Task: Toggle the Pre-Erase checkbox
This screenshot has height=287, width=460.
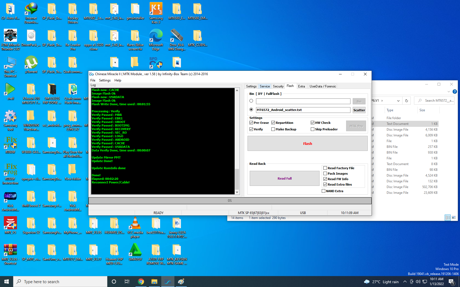Action: [x=251, y=123]
